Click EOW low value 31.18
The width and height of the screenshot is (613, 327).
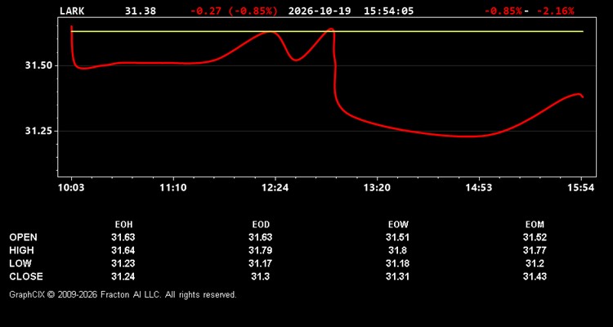click(x=397, y=263)
